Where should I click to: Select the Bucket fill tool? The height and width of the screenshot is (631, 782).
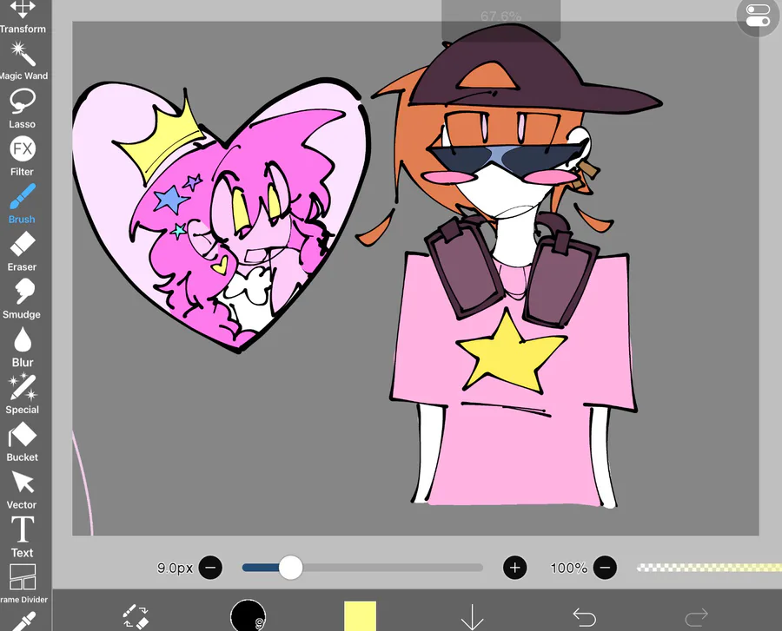(23, 442)
